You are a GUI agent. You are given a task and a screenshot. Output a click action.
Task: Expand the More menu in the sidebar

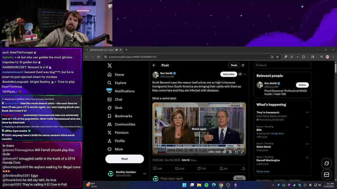click(x=115, y=149)
